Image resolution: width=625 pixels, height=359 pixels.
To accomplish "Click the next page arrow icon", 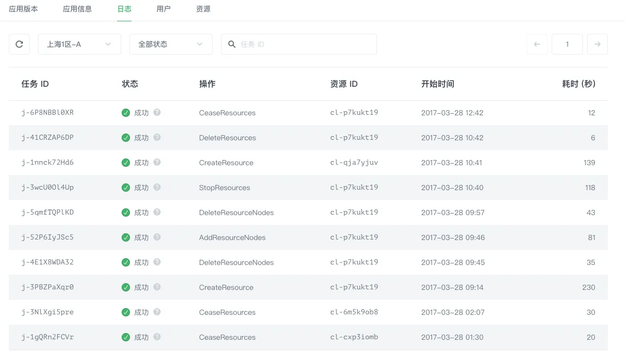I will pos(597,44).
